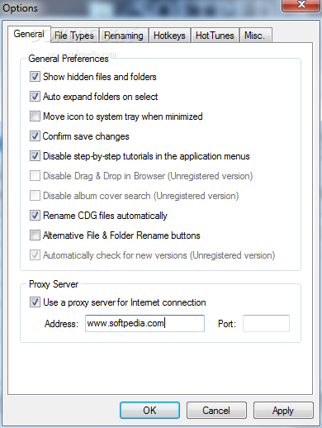Confirm settings with the OK button

point(149,411)
